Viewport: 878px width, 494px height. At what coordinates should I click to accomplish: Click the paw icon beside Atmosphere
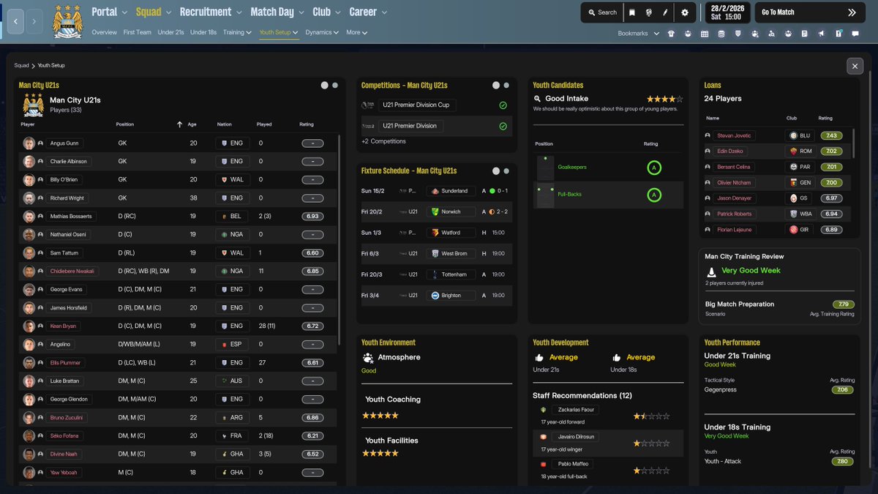coord(368,358)
